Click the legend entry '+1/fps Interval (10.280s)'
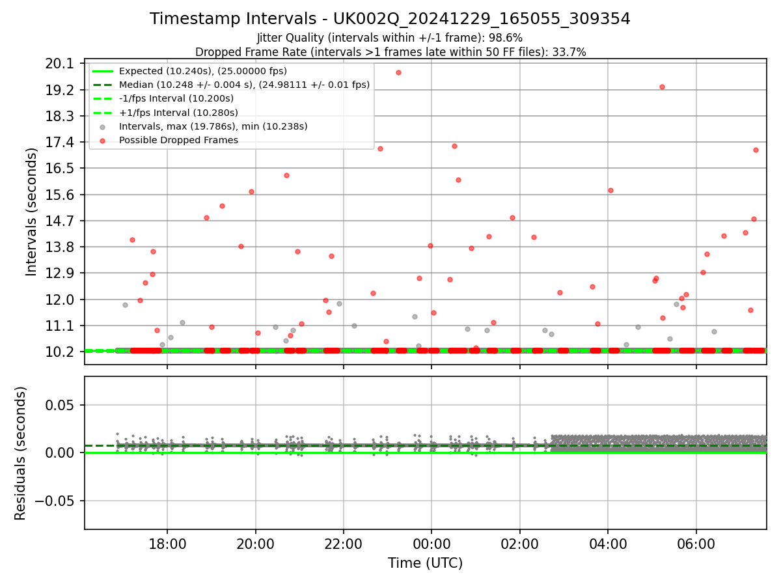Viewport: 781px width, 586px height. point(177,113)
